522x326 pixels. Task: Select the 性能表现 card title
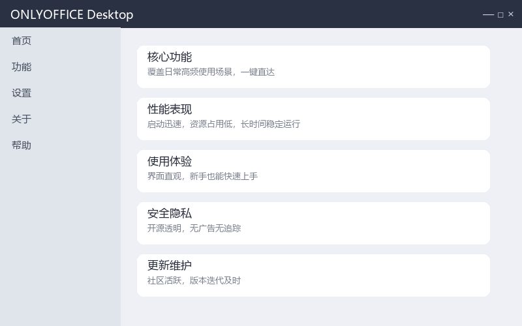170,109
